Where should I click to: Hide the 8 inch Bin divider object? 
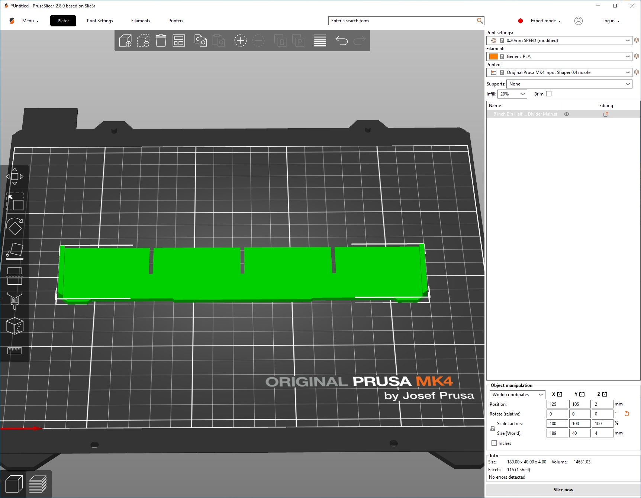click(x=567, y=114)
